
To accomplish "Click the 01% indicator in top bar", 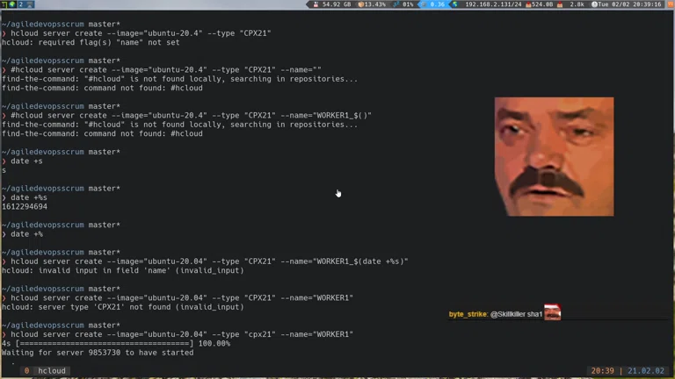I will point(404,4).
